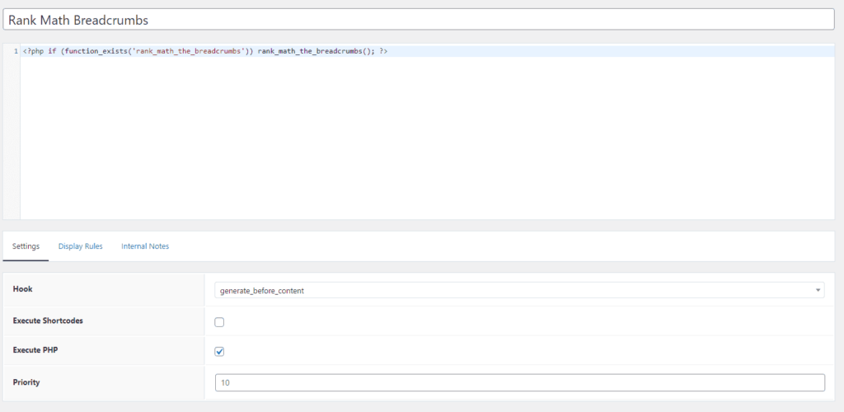Open the Internal Notes tab
Screen dimensions: 844x412
pos(145,246)
